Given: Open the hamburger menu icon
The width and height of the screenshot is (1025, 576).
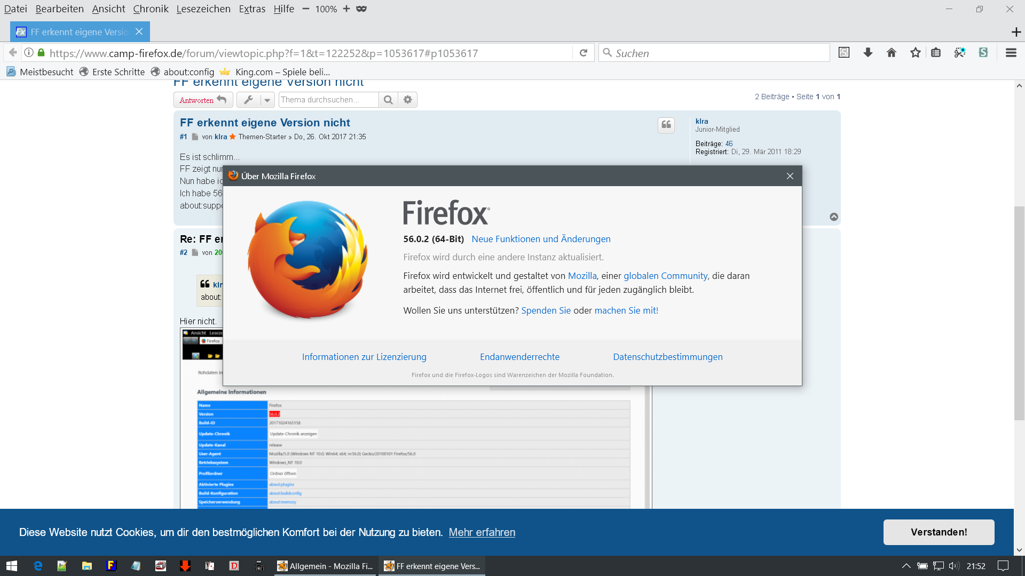Looking at the screenshot, I should 1011,53.
